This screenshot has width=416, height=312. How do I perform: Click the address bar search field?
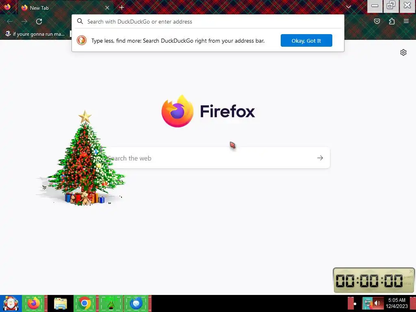pyautogui.click(x=208, y=22)
